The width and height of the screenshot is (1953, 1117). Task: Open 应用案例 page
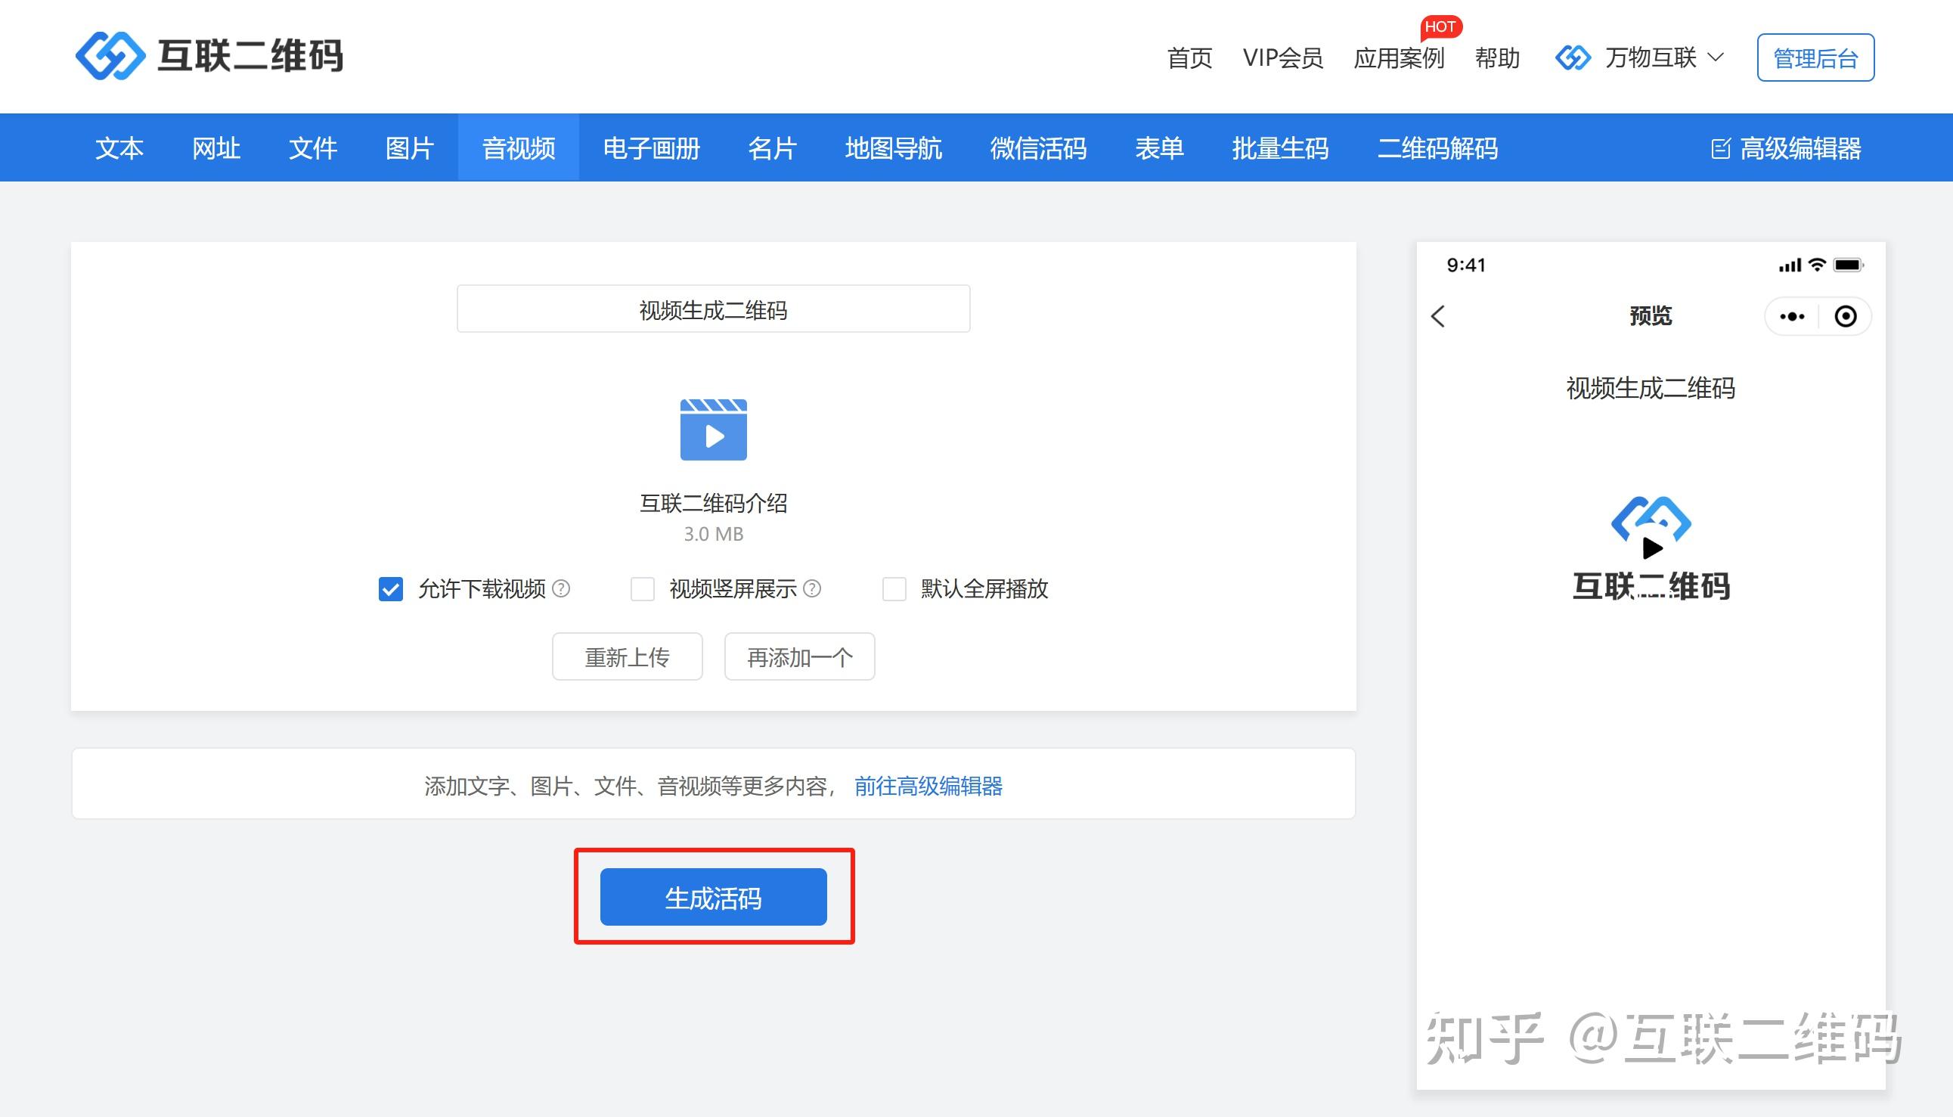point(1399,57)
